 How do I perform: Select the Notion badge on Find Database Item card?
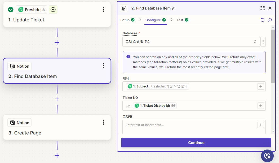coord(19,66)
